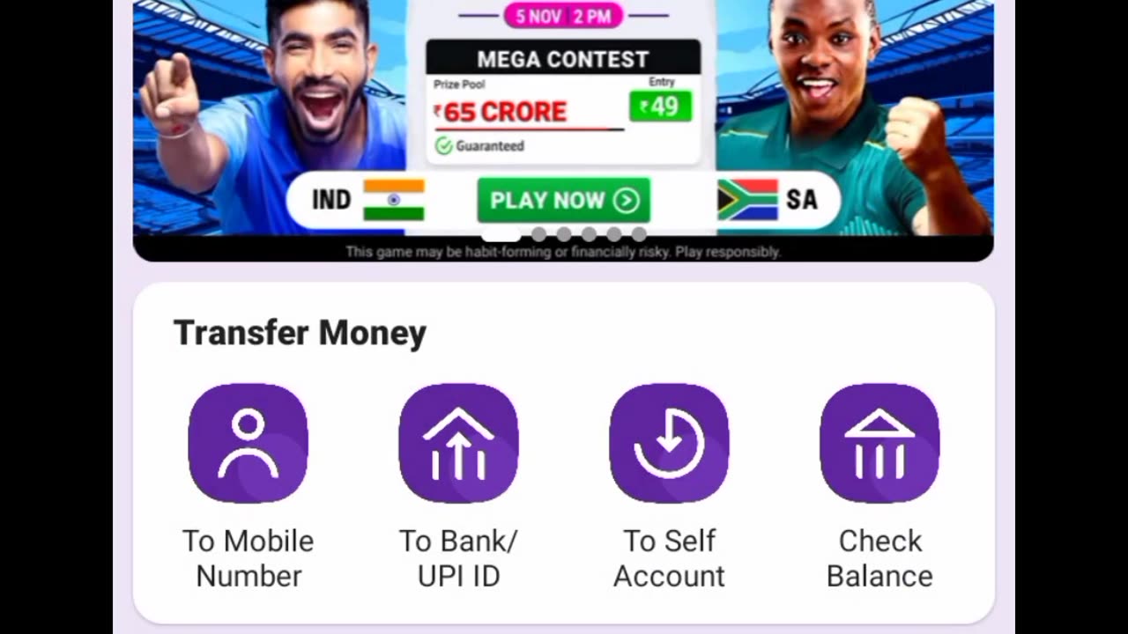Tap the South Africa flag icon
This screenshot has width=1128, height=634.
(x=747, y=200)
